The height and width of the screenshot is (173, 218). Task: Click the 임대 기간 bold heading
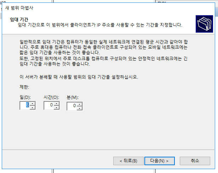[19, 19]
